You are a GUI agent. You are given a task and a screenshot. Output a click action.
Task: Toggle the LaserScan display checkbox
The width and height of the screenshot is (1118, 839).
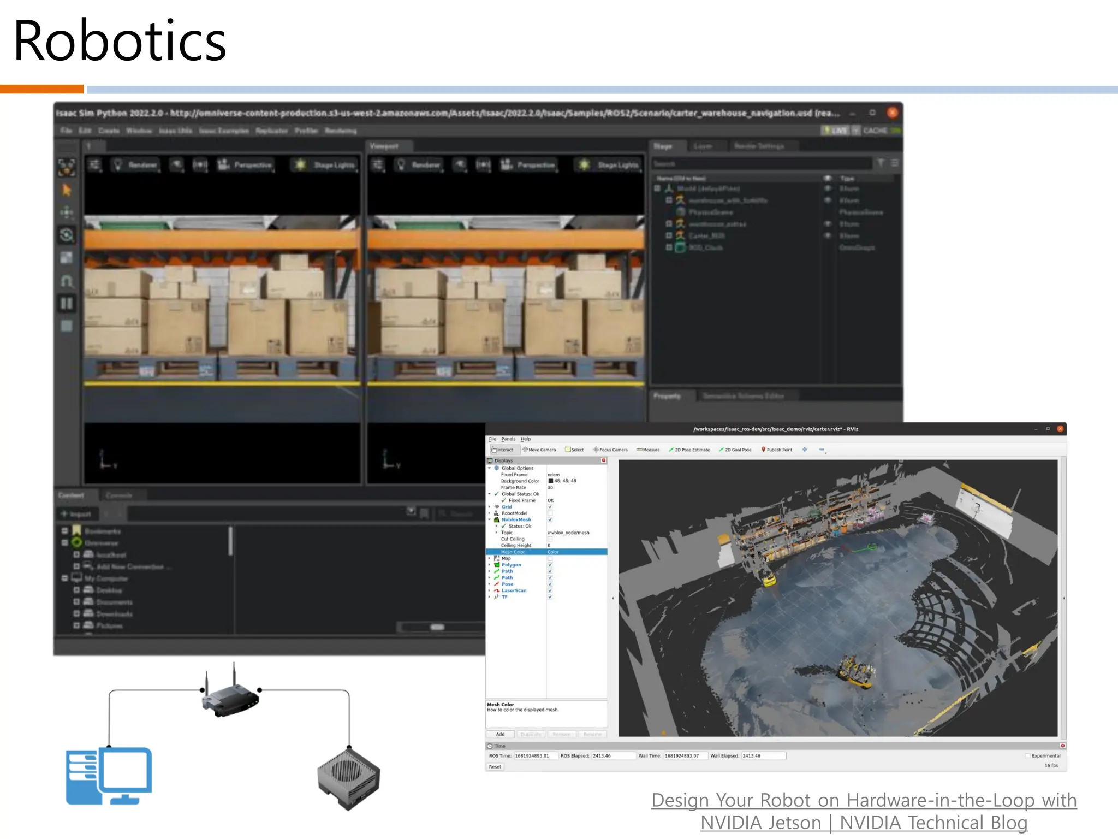pos(550,590)
